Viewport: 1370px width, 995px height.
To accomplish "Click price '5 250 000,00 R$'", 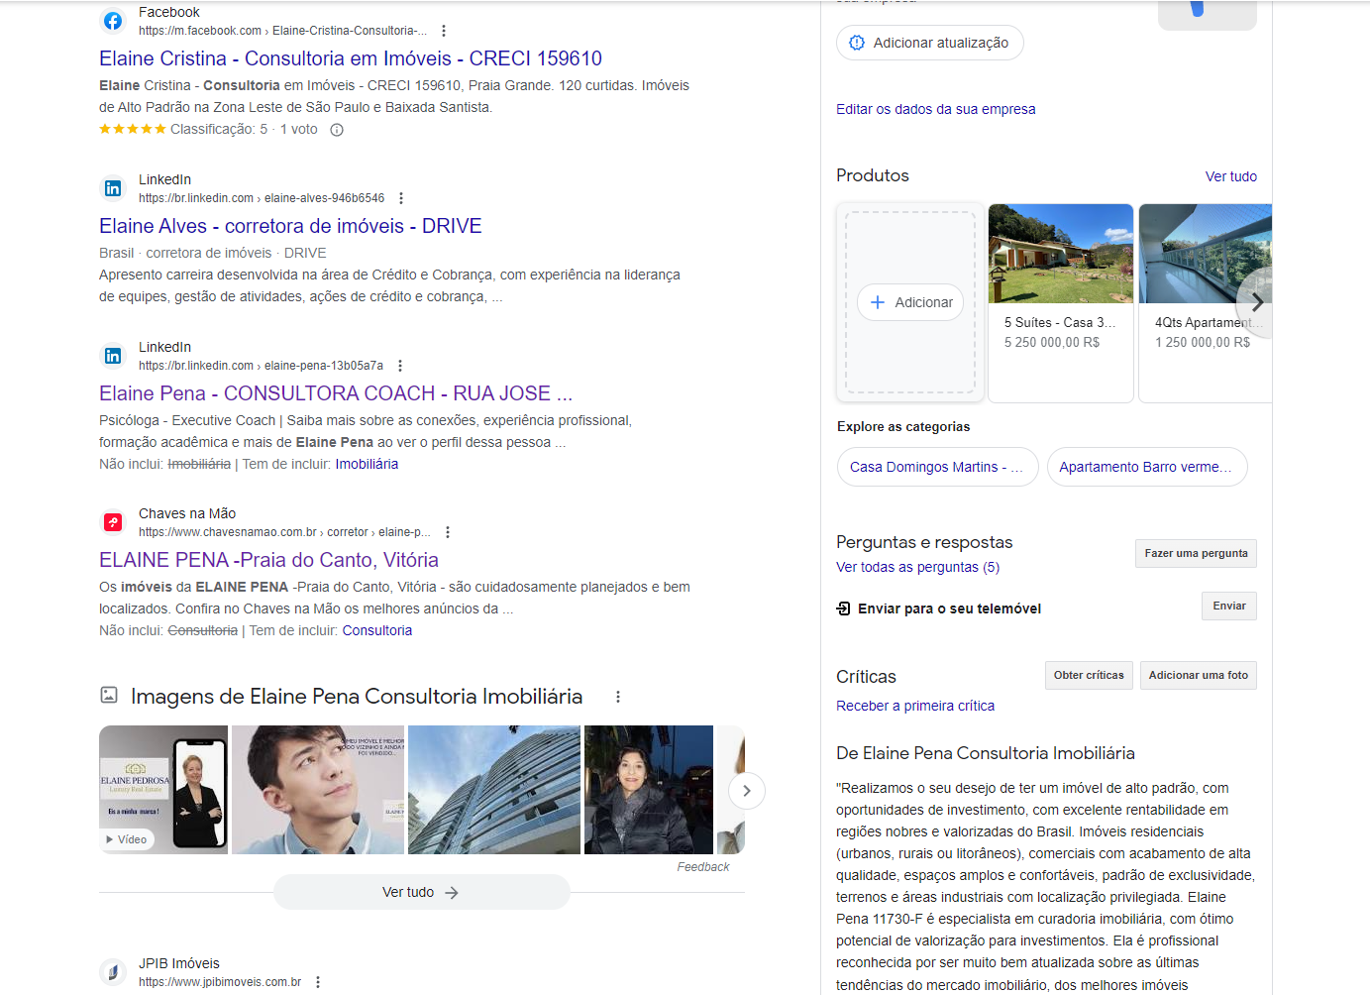I will (x=1052, y=342).
